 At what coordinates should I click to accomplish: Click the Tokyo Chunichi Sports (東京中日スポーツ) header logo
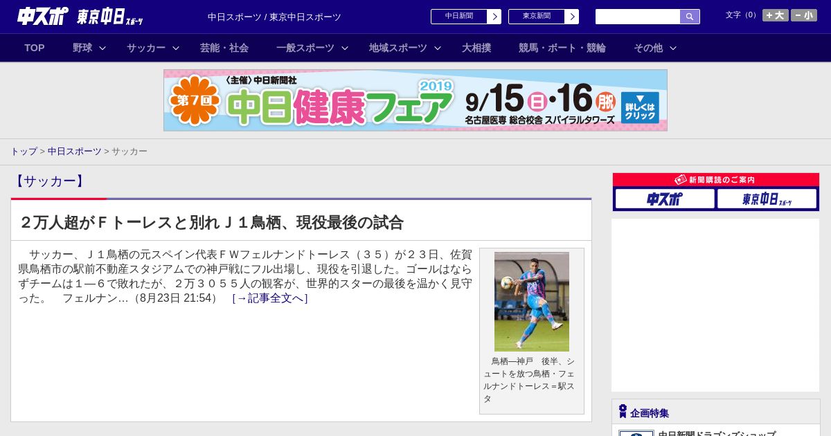click(109, 17)
